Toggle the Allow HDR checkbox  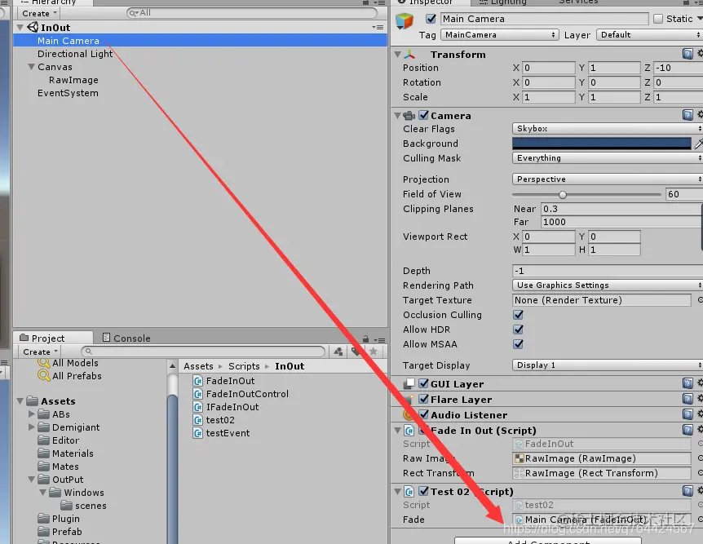[519, 329]
